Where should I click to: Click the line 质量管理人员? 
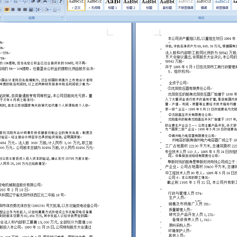(x=179, y=210)
